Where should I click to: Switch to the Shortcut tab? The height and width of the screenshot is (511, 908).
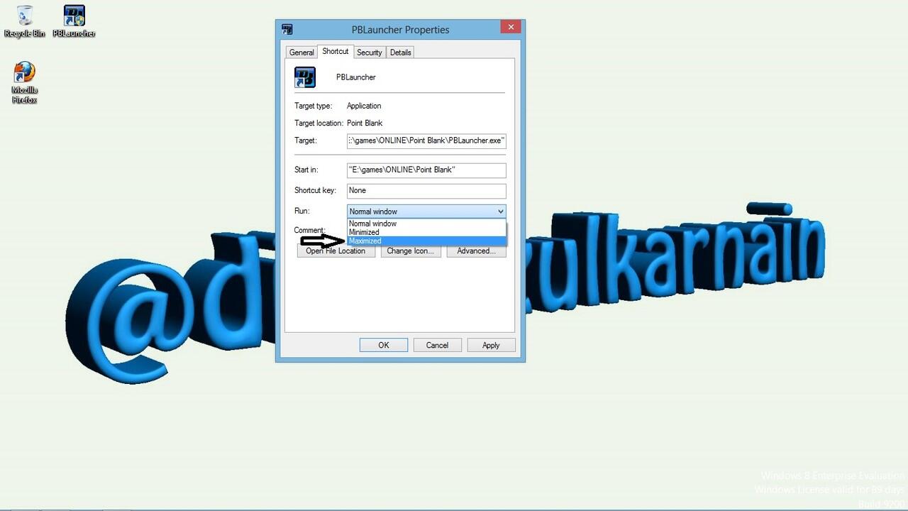point(335,51)
